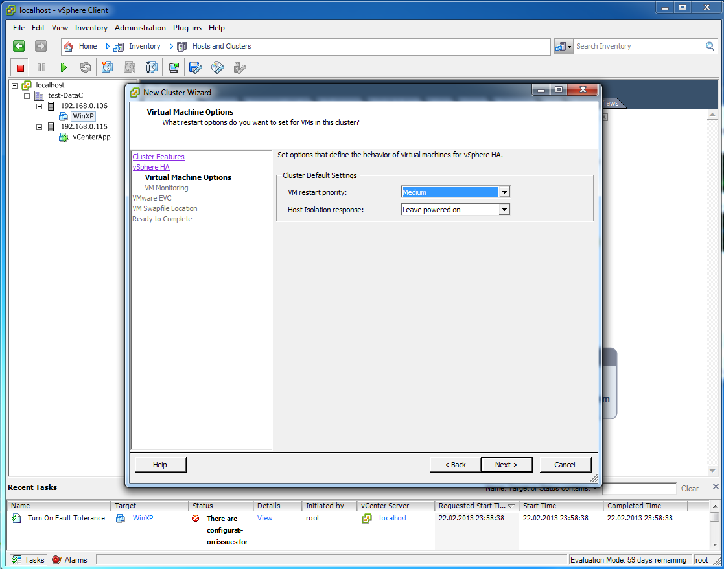Click the search magnifier icon
Viewport: 724px width, 569px height.
[710, 46]
